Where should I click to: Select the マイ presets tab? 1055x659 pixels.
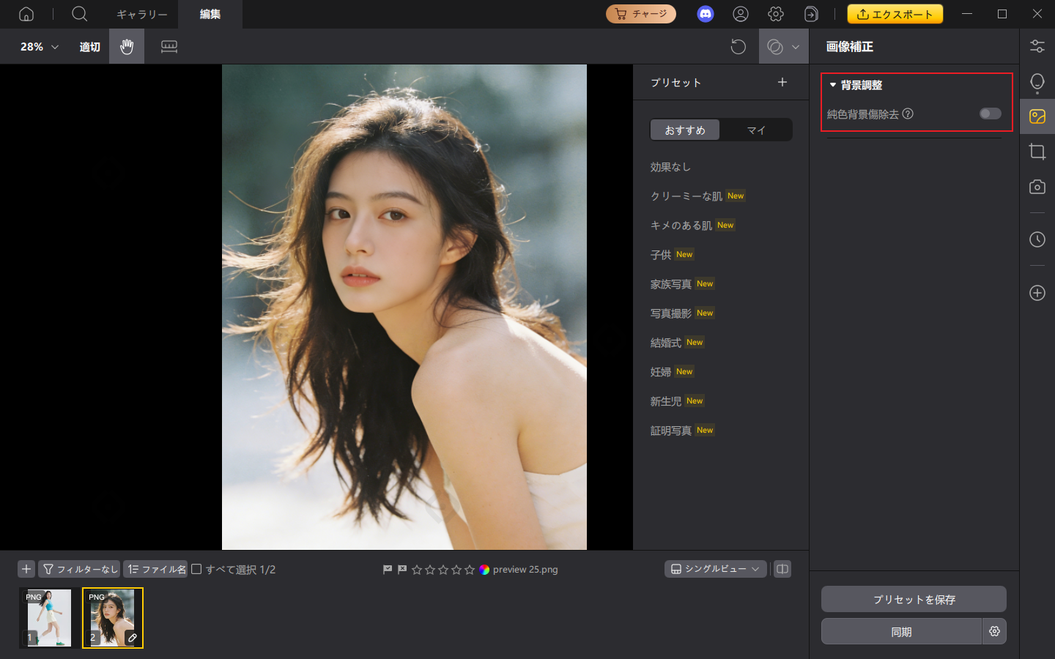coord(755,130)
